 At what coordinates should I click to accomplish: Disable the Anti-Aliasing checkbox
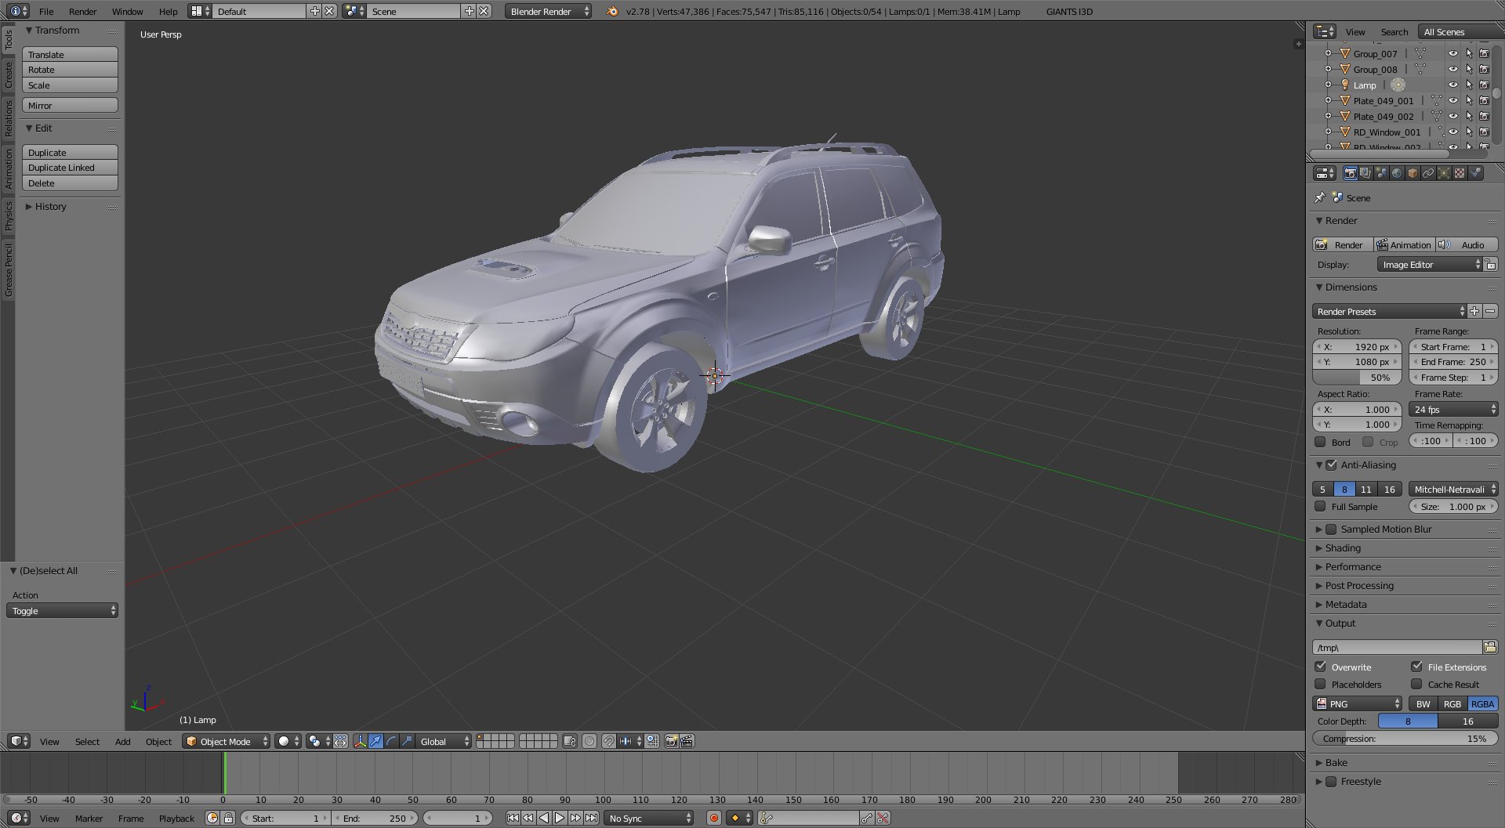(x=1331, y=465)
